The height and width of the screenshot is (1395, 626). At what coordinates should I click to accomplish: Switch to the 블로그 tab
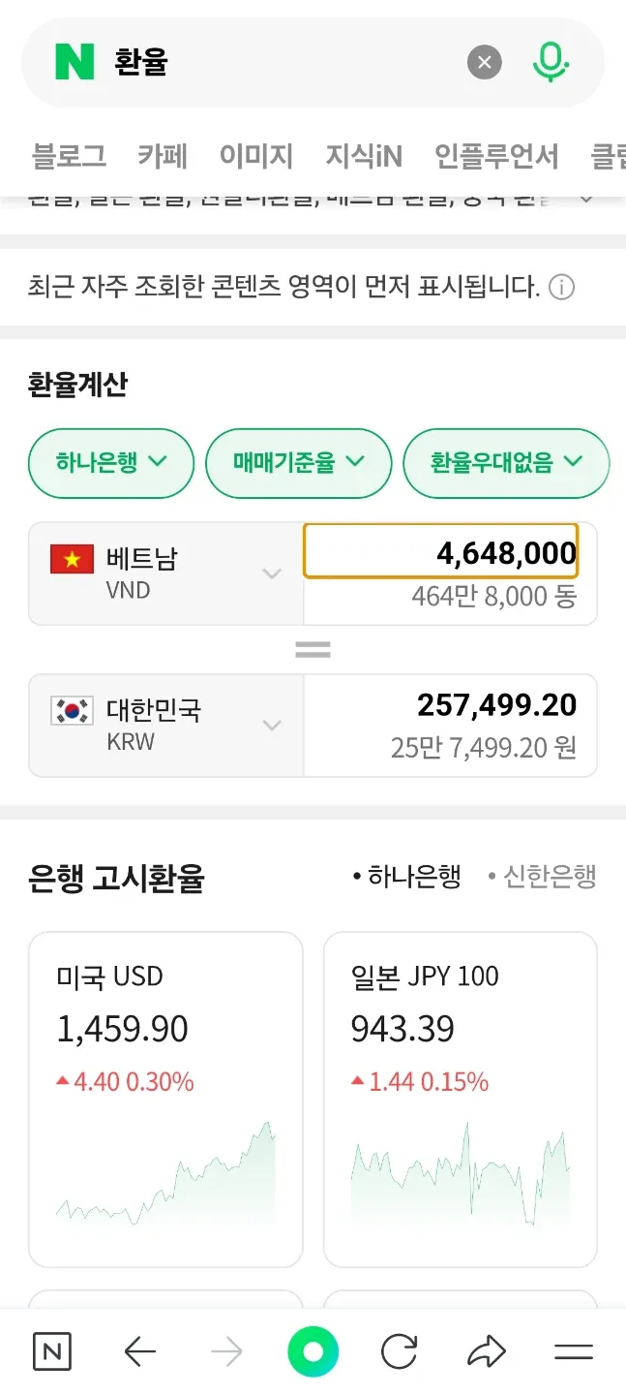click(x=69, y=156)
